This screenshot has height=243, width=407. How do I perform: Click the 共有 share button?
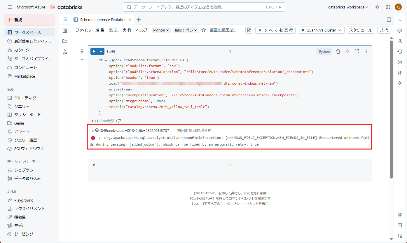pyautogui.click(x=384, y=30)
